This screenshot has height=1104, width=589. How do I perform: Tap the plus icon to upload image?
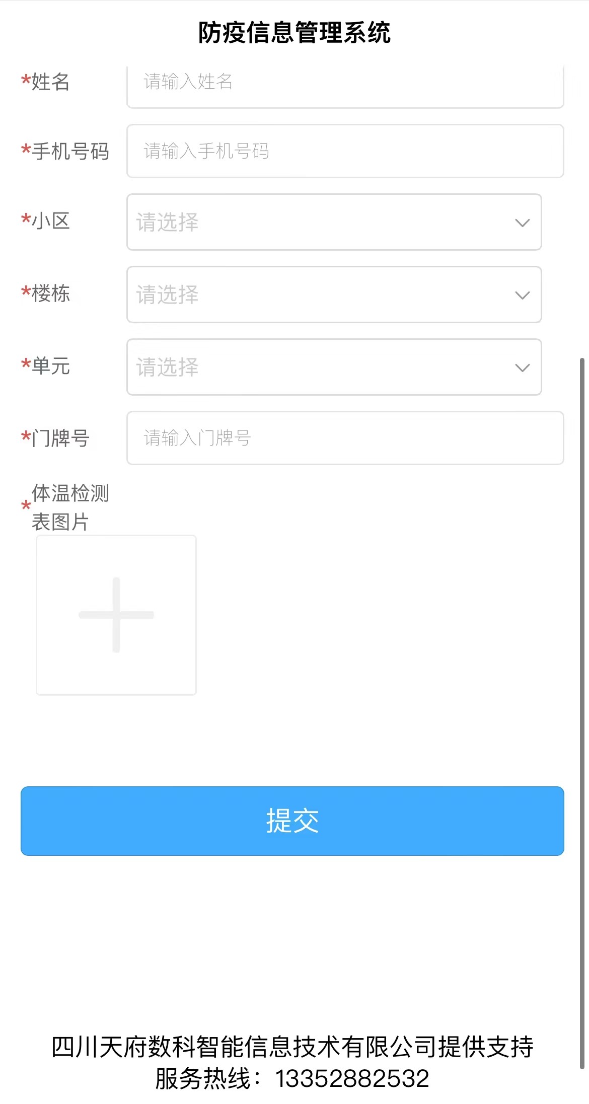point(116,615)
